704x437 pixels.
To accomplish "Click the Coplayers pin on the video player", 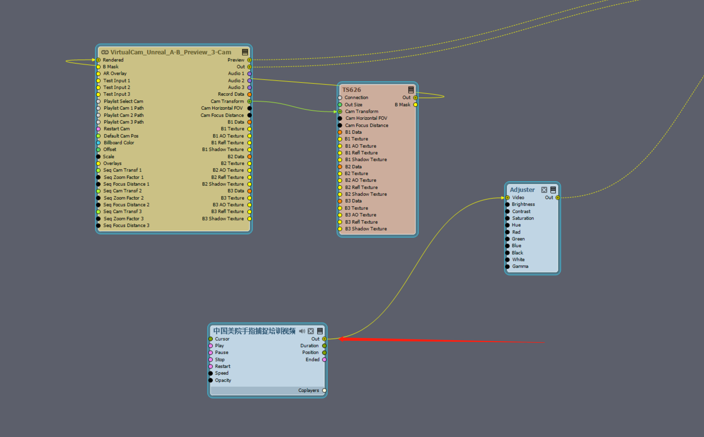I will (x=324, y=391).
